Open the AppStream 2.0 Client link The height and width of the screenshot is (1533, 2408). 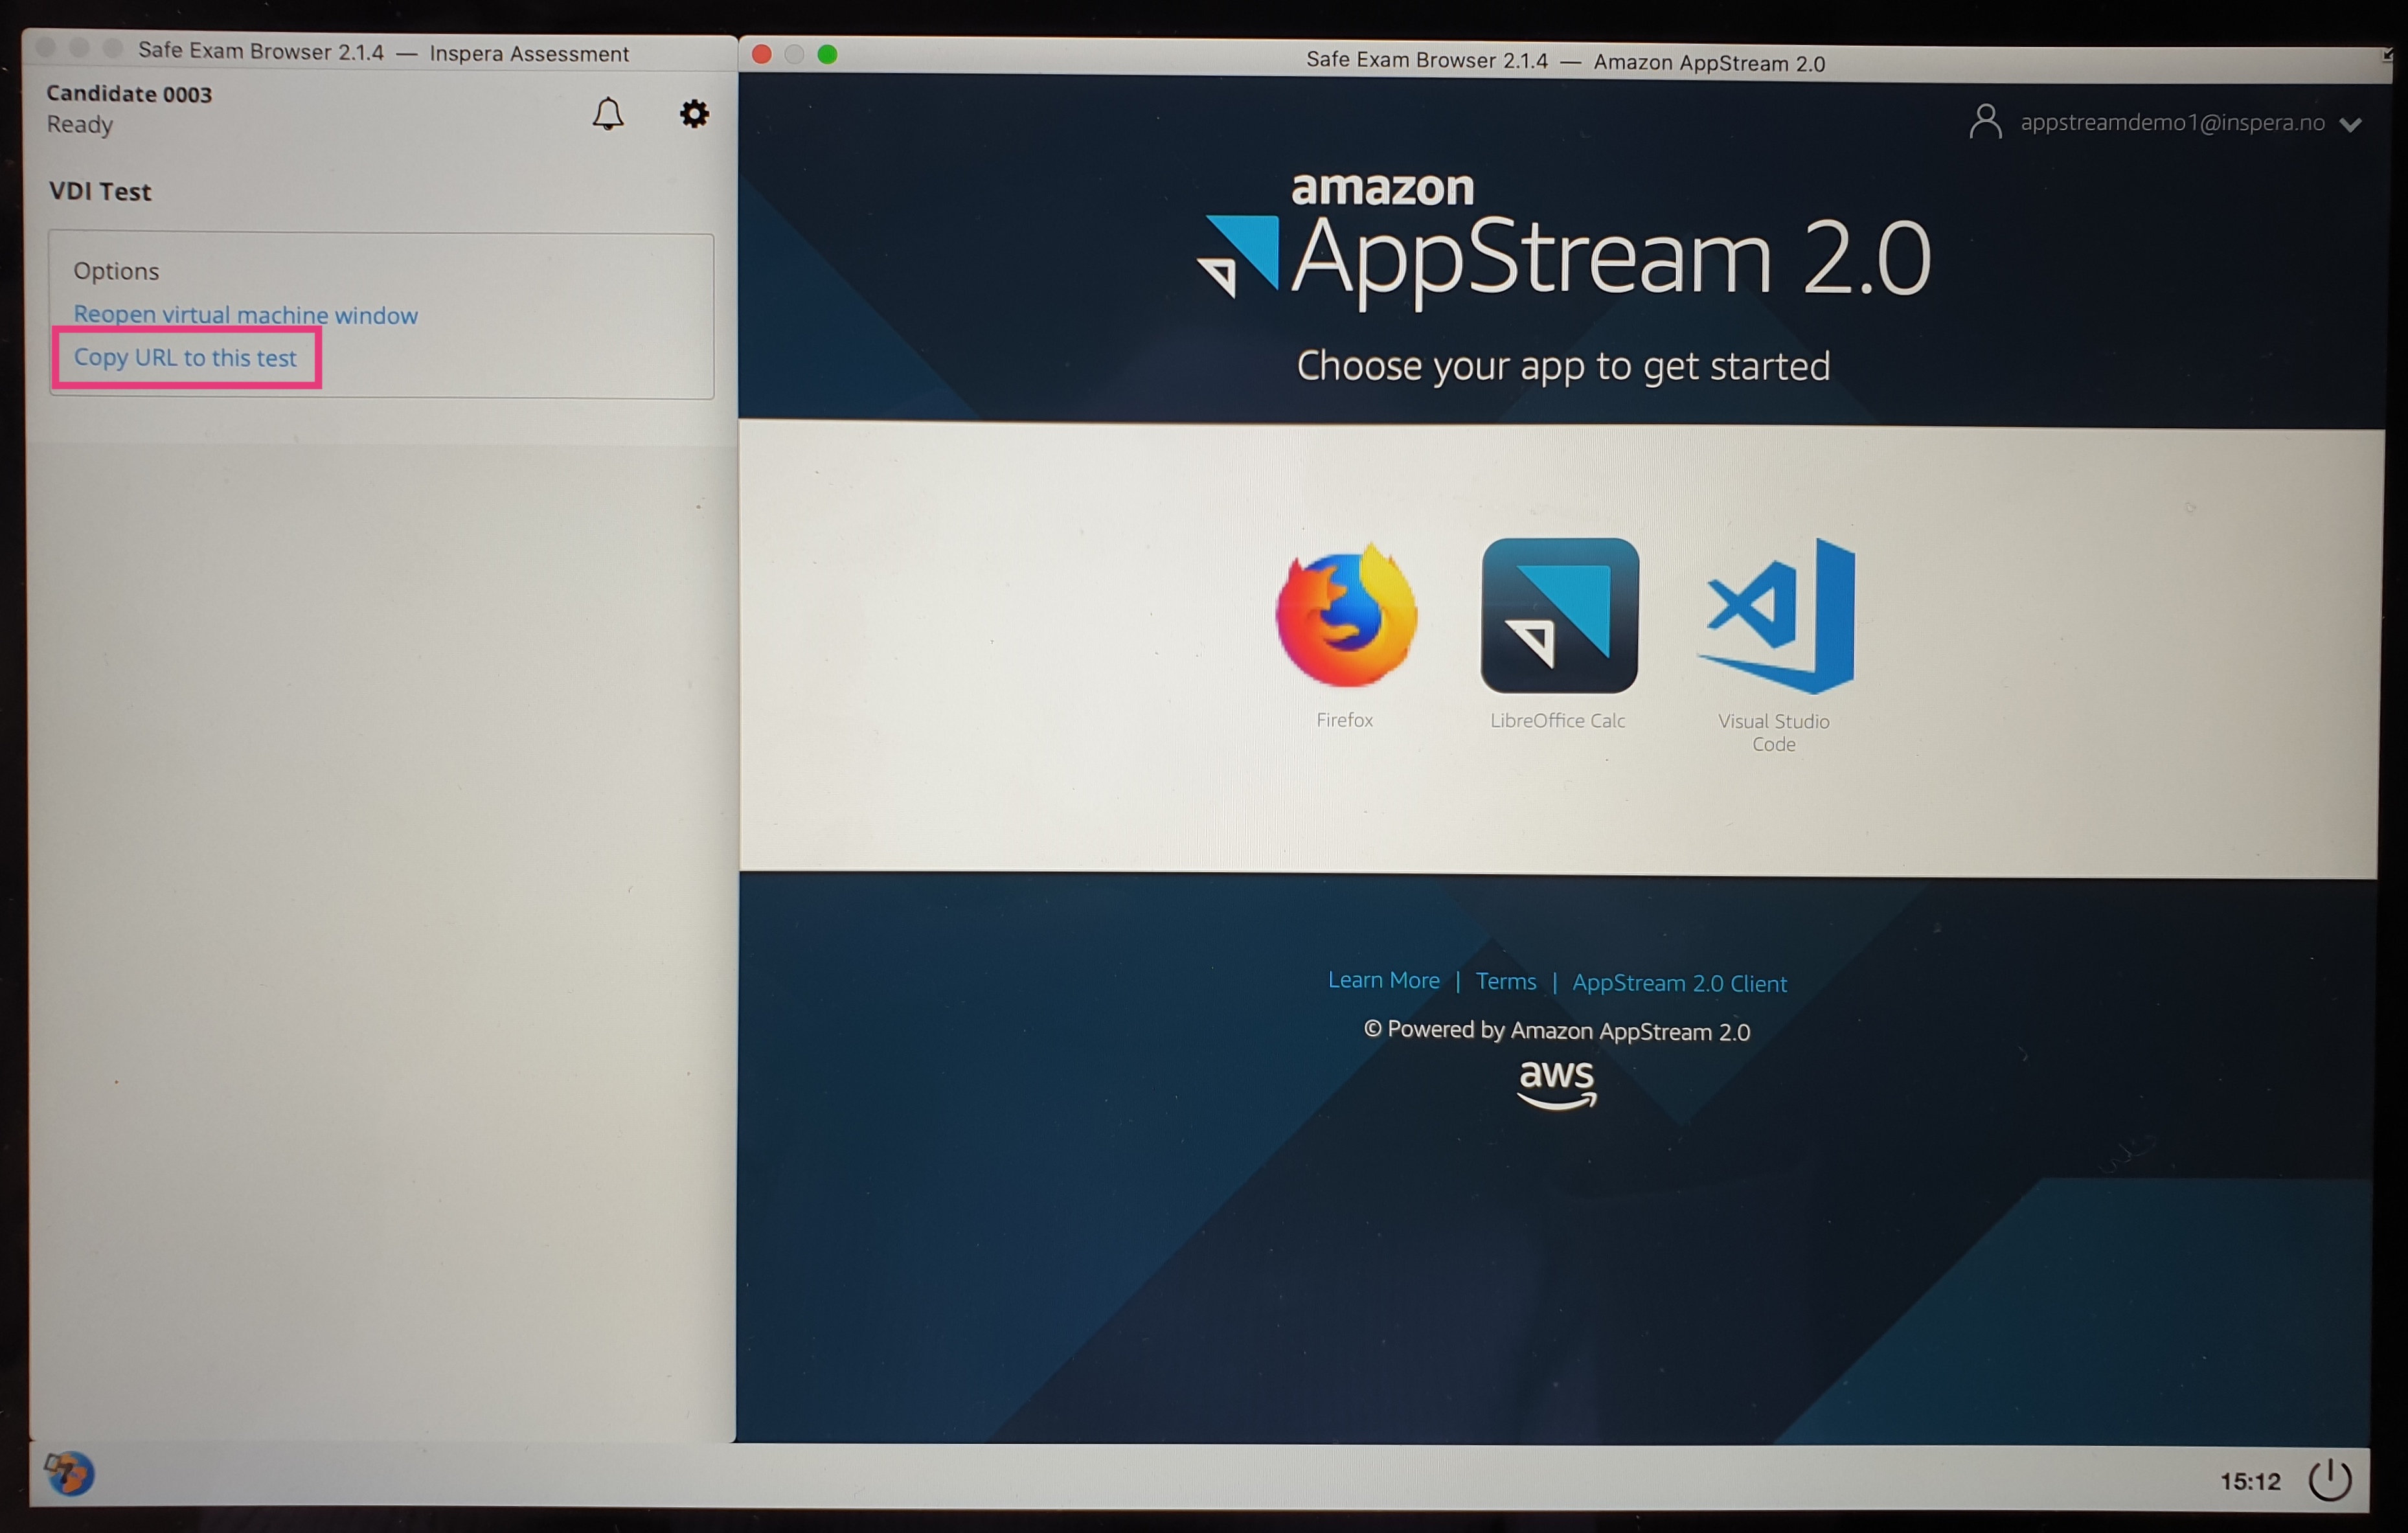pyautogui.click(x=1679, y=983)
